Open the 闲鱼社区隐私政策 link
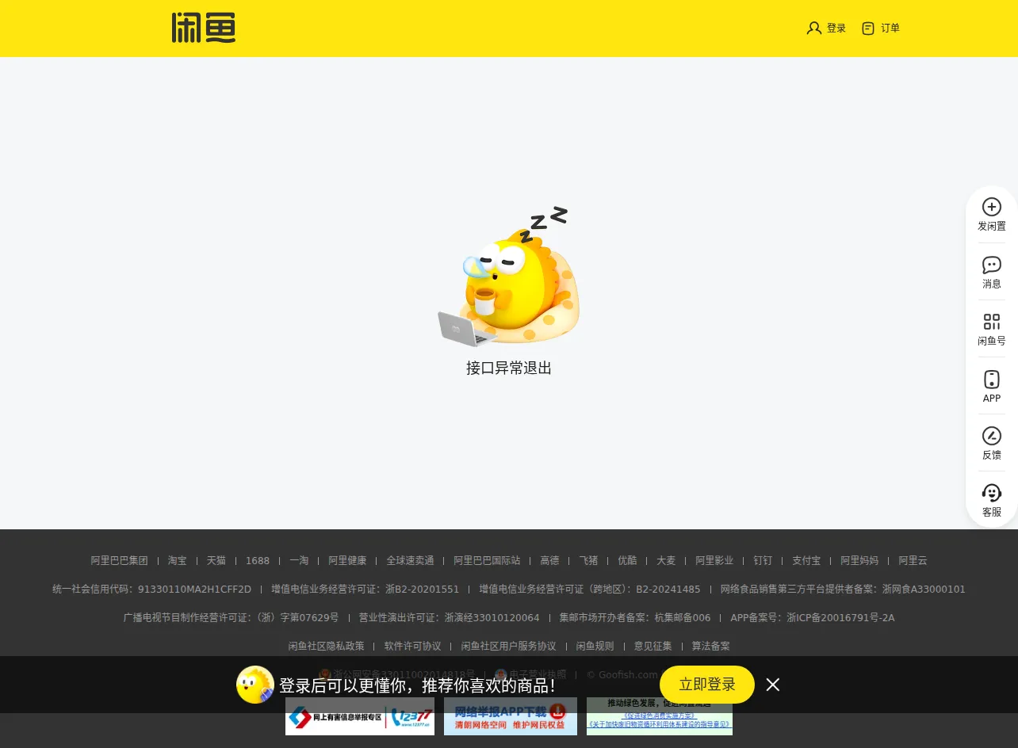Image resolution: width=1018 pixels, height=748 pixels. 327,646
